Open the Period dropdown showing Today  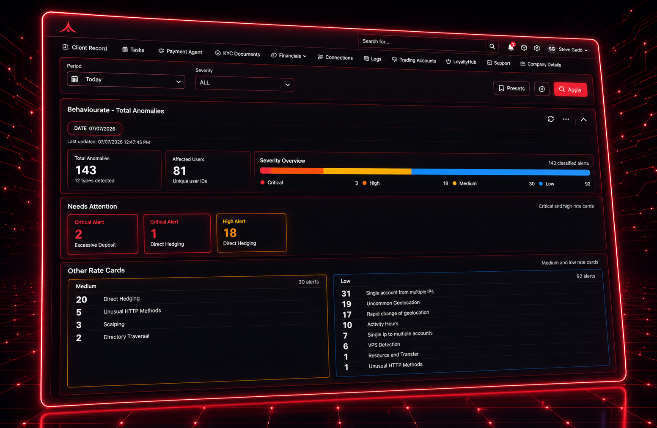click(126, 79)
